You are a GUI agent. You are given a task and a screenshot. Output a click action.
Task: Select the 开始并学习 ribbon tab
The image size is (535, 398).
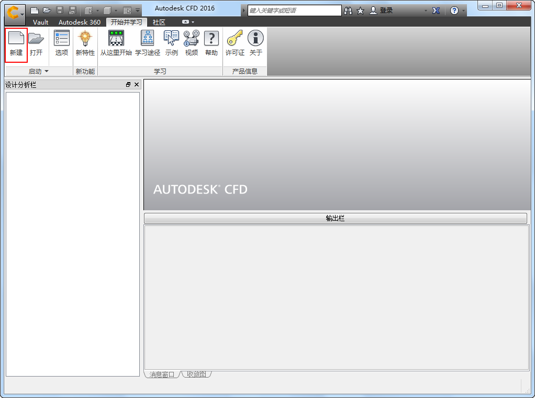tap(126, 22)
